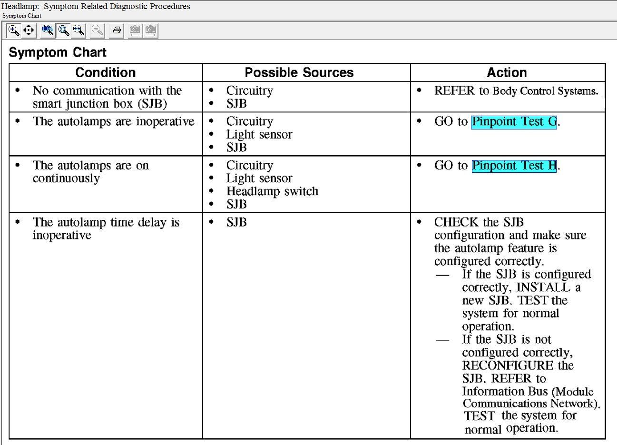Print the symptom chart

[117, 30]
